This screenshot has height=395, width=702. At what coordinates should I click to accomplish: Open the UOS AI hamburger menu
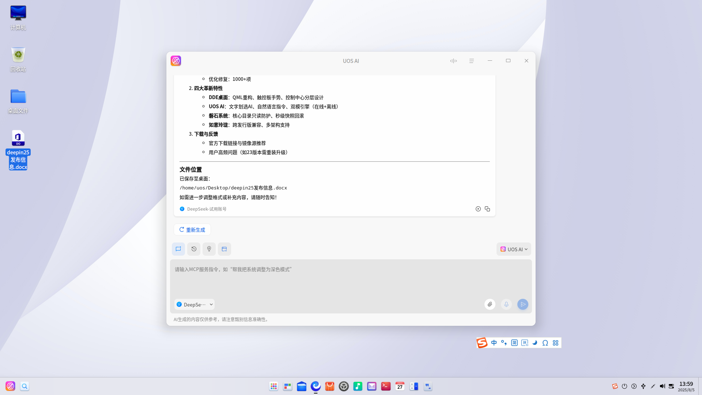click(x=472, y=61)
